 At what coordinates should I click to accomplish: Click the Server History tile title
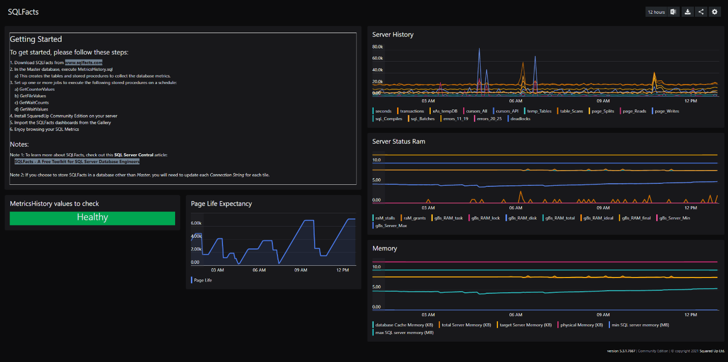[x=393, y=35]
